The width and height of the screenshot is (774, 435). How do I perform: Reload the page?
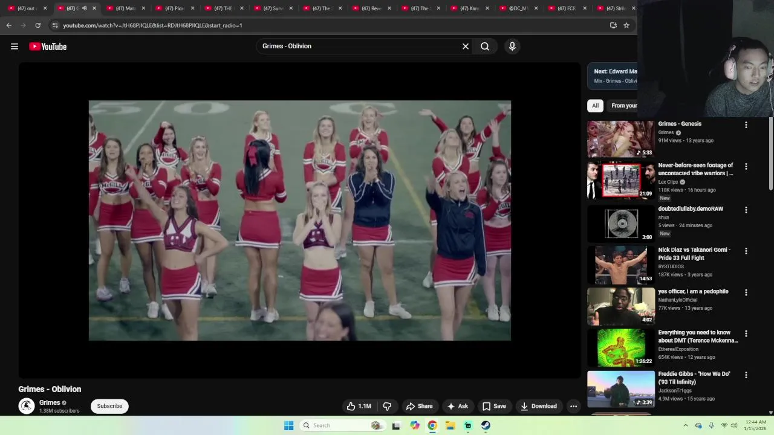37,25
